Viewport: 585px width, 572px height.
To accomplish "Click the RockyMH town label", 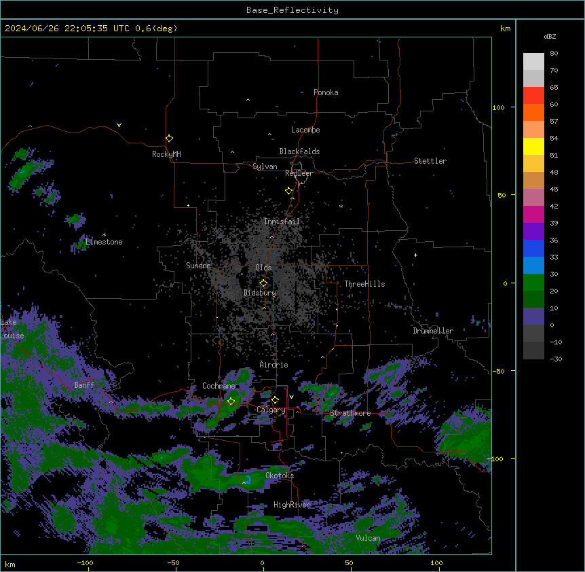I will [x=166, y=154].
